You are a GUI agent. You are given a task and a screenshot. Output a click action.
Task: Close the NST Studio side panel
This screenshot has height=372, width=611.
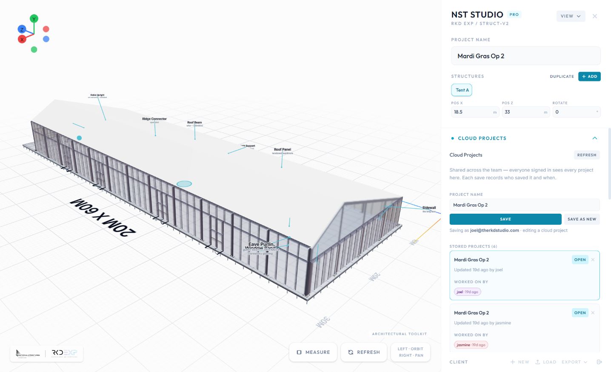pyautogui.click(x=595, y=16)
